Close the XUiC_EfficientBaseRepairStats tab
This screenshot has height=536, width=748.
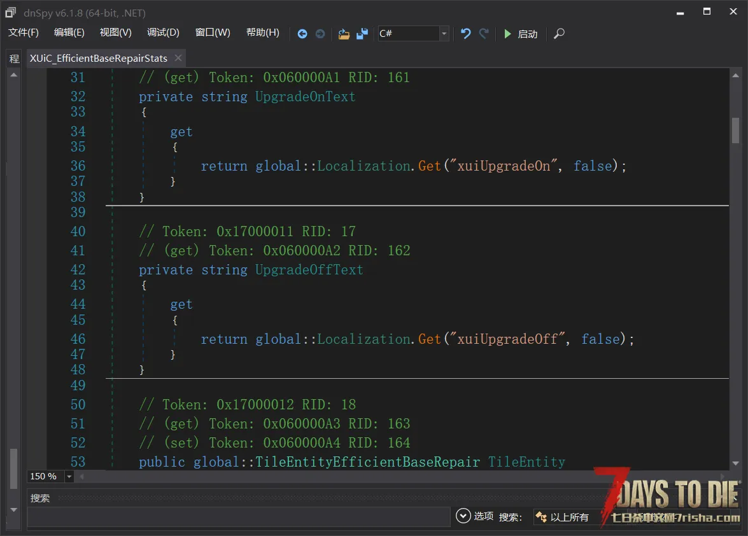click(178, 58)
